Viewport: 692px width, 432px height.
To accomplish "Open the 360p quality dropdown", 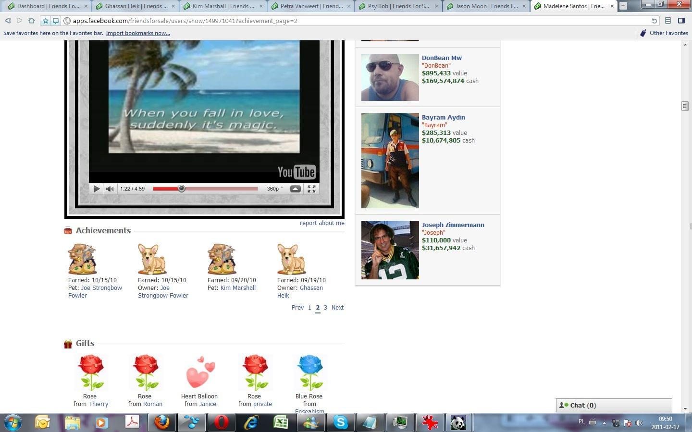I will [x=274, y=189].
